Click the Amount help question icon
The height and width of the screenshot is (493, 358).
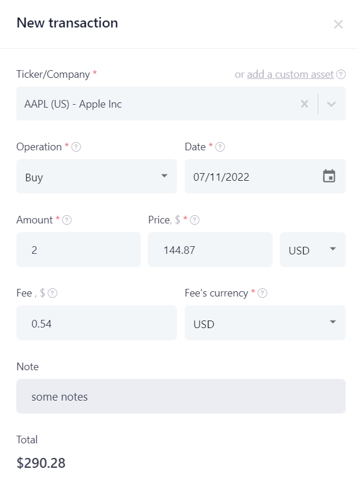[67, 220]
